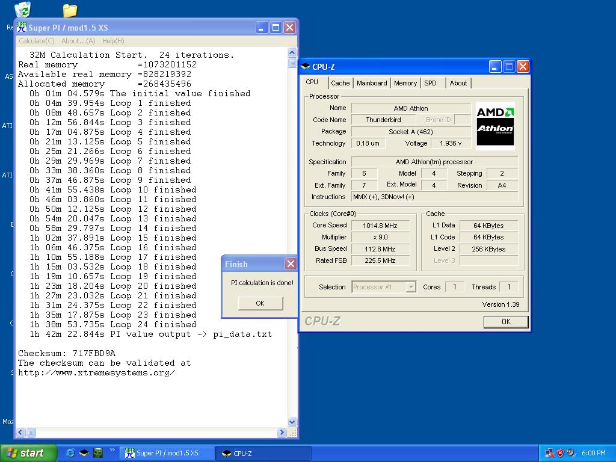The width and height of the screenshot is (616, 462).
Task: Click the Checksum: 717FBD9A line
Action: pyautogui.click(x=67, y=353)
